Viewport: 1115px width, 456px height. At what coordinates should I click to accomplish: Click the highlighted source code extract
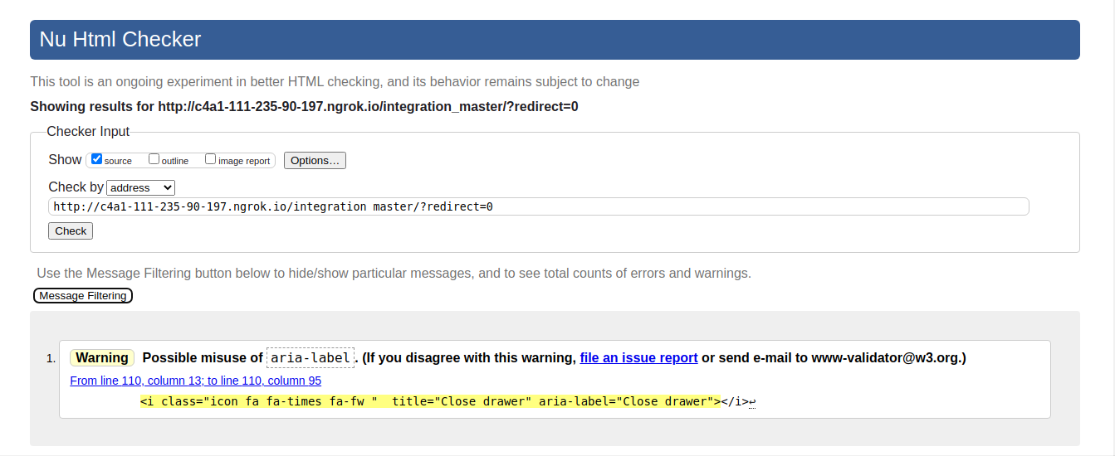[430, 402]
